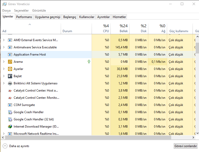Expand Antimalware Service Executable row

point(4,47)
